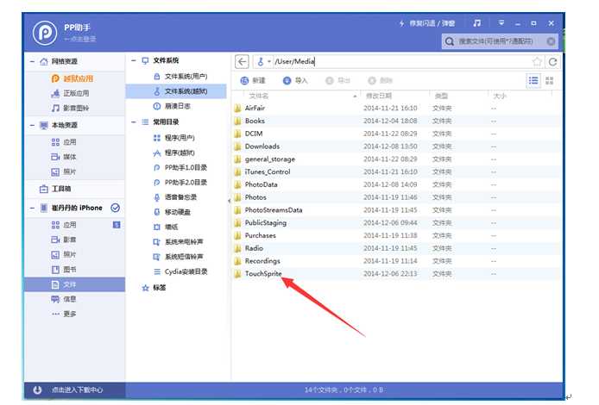Open PP助手2.0目录 directory
This screenshot has height=405, width=599.
[x=180, y=183]
